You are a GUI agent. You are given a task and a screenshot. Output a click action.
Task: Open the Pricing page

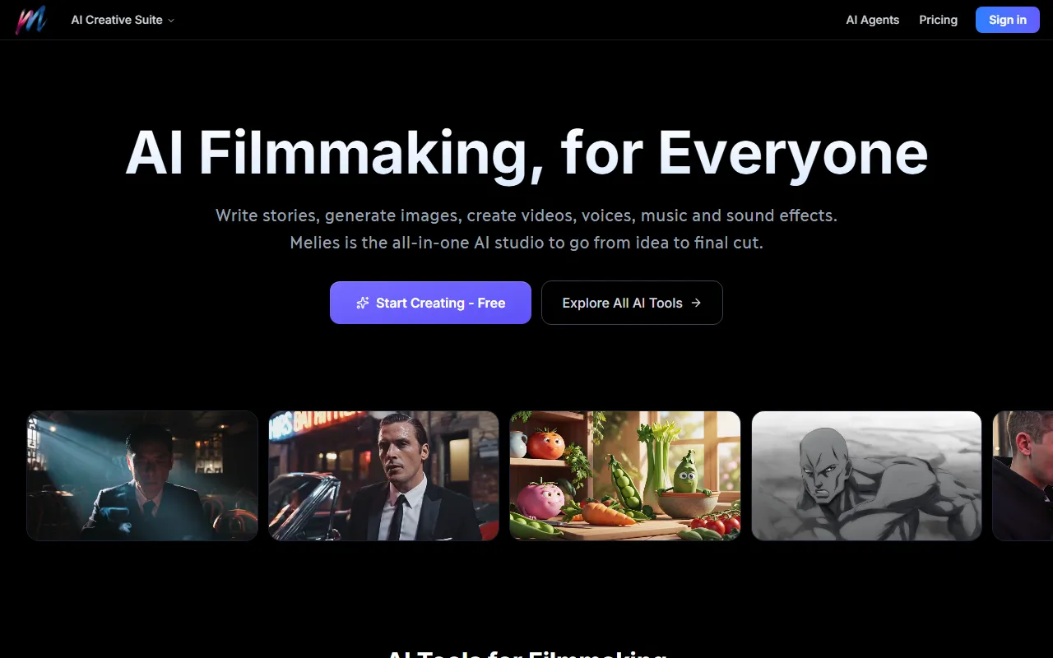tap(938, 20)
